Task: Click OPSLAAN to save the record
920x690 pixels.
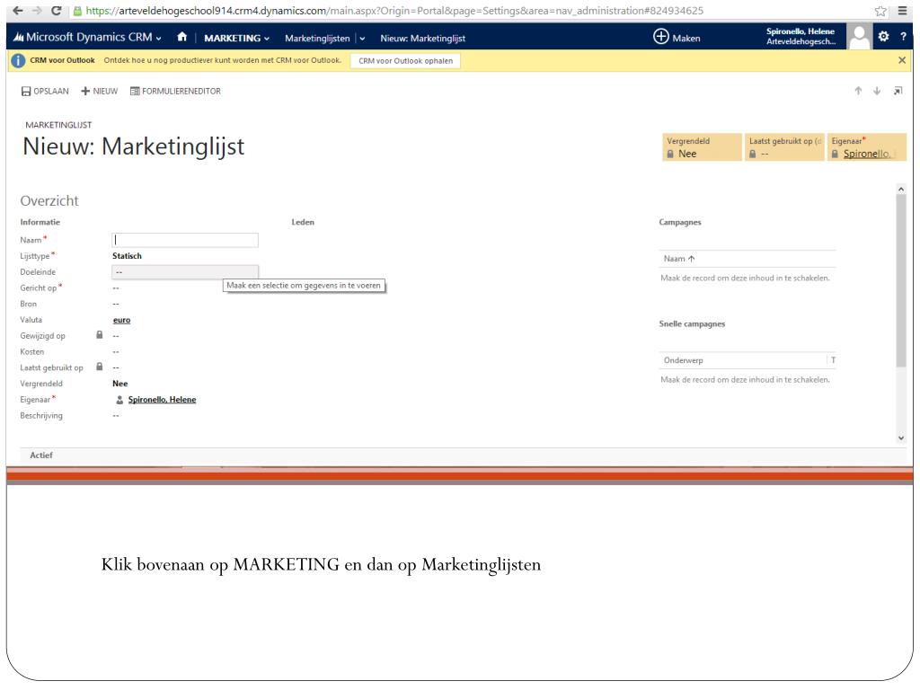Action: [45, 91]
